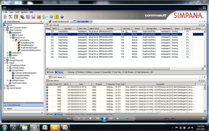Open the Tools menu
The height and width of the screenshot is (131, 209).
(x=17, y=12)
